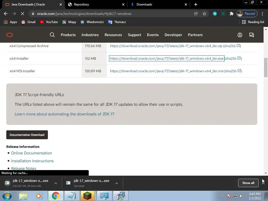The image size is (268, 201).
Task: Click the browser forward arrow
Action: pos(14,14)
